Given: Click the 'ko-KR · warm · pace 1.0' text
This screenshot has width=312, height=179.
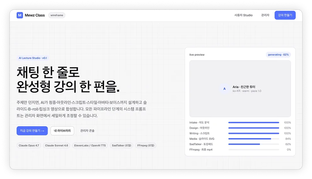Looking at the screenshot, I should point(247,91).
